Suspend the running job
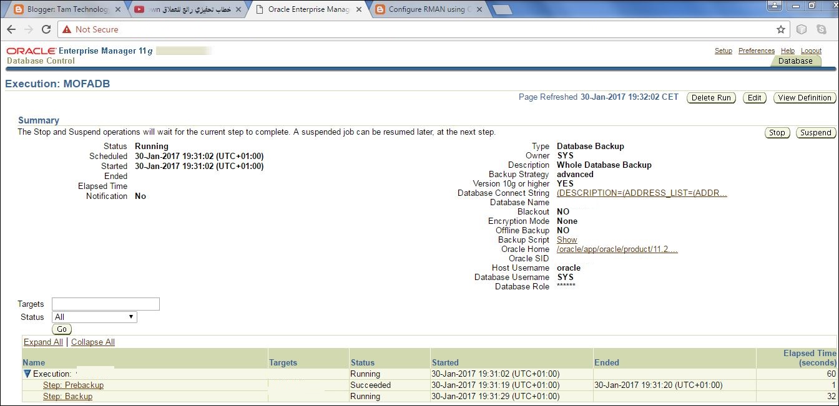This screenshot has width=839, height=406. point(816,133)
